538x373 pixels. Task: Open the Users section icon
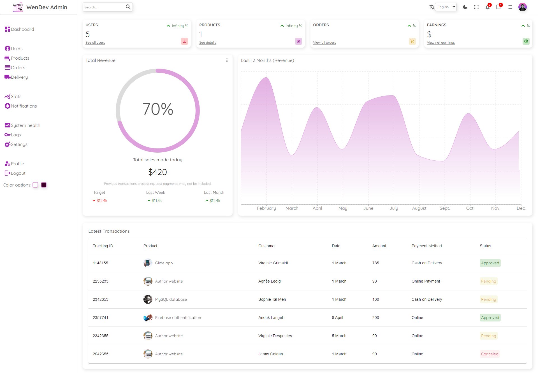coord(7,48)
